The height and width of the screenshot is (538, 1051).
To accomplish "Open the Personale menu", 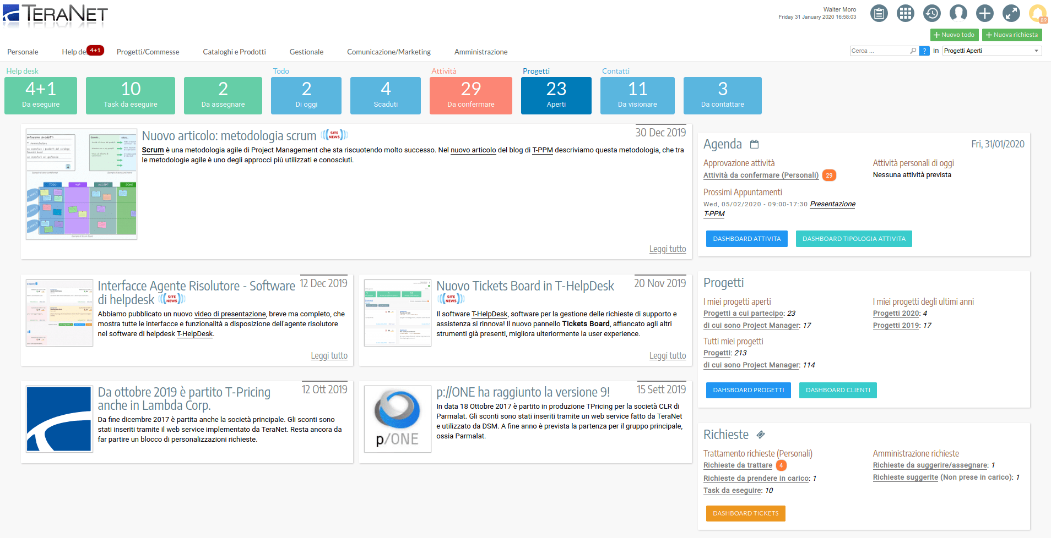I will [x=23, y=52].
